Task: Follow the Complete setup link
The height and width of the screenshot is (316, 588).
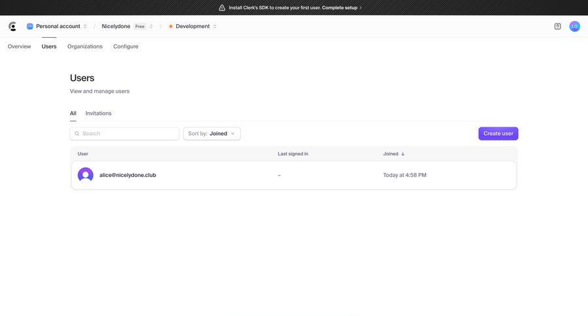Action: click(x=342, y=8)
